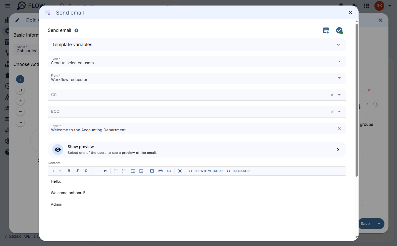The height and width of the screenshot is (246, 397).
Task: Clear the BCC field
Action: (x=332, y=112)
